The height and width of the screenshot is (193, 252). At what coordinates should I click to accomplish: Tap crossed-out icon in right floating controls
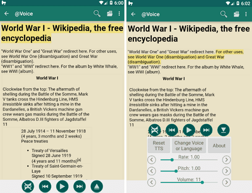pos(155,130)
